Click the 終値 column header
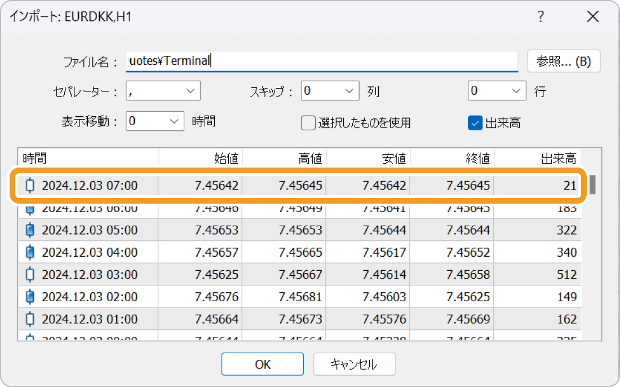 coord(452,158)
